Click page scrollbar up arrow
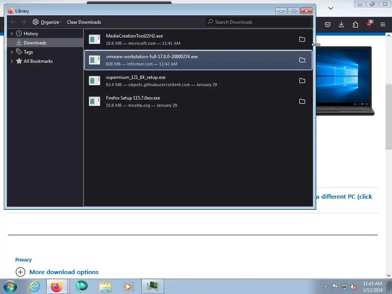Screen dimensions: 392x294 pos(389,36)
